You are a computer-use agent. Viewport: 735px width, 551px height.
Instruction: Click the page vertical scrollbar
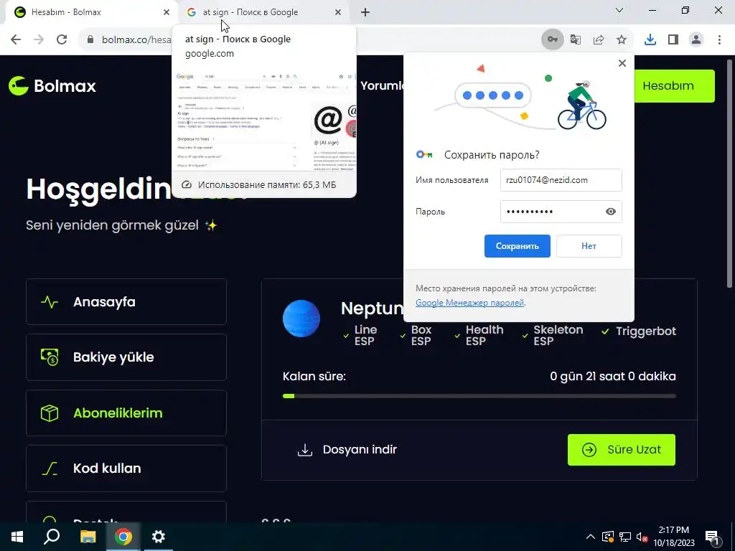729,174
